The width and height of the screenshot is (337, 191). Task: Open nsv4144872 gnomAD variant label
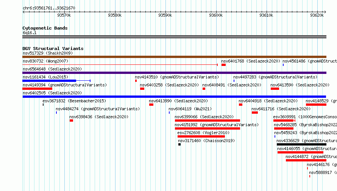click(x=311, y=157)
